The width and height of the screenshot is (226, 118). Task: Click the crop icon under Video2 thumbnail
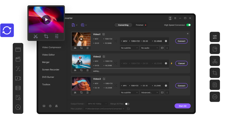[x=81, y=70]
